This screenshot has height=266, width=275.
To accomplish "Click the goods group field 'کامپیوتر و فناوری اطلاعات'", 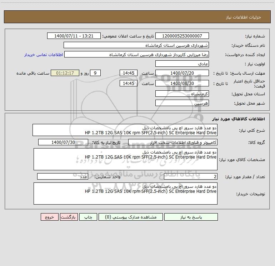I will point(173,142).
